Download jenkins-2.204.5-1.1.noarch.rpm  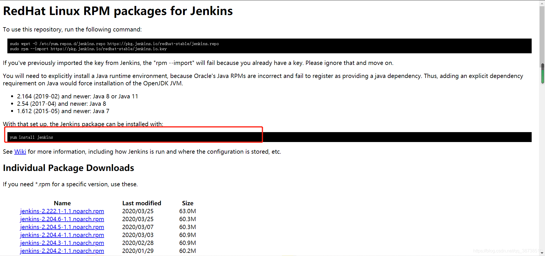[x=62, y=227]
